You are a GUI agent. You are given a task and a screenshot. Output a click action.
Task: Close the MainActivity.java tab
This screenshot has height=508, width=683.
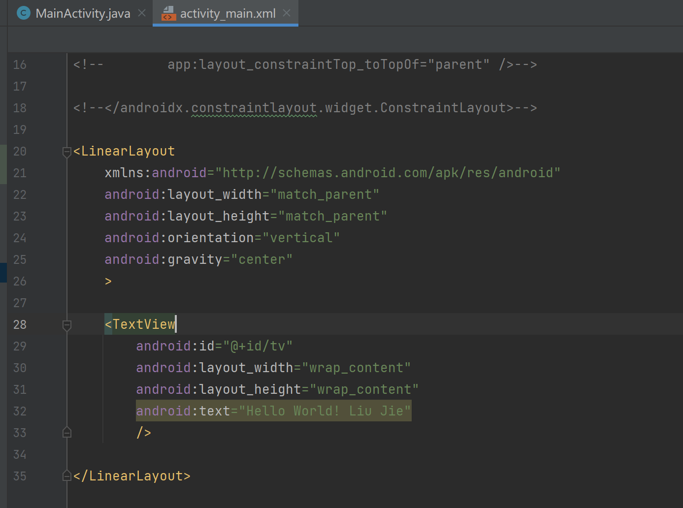(142, 13)
